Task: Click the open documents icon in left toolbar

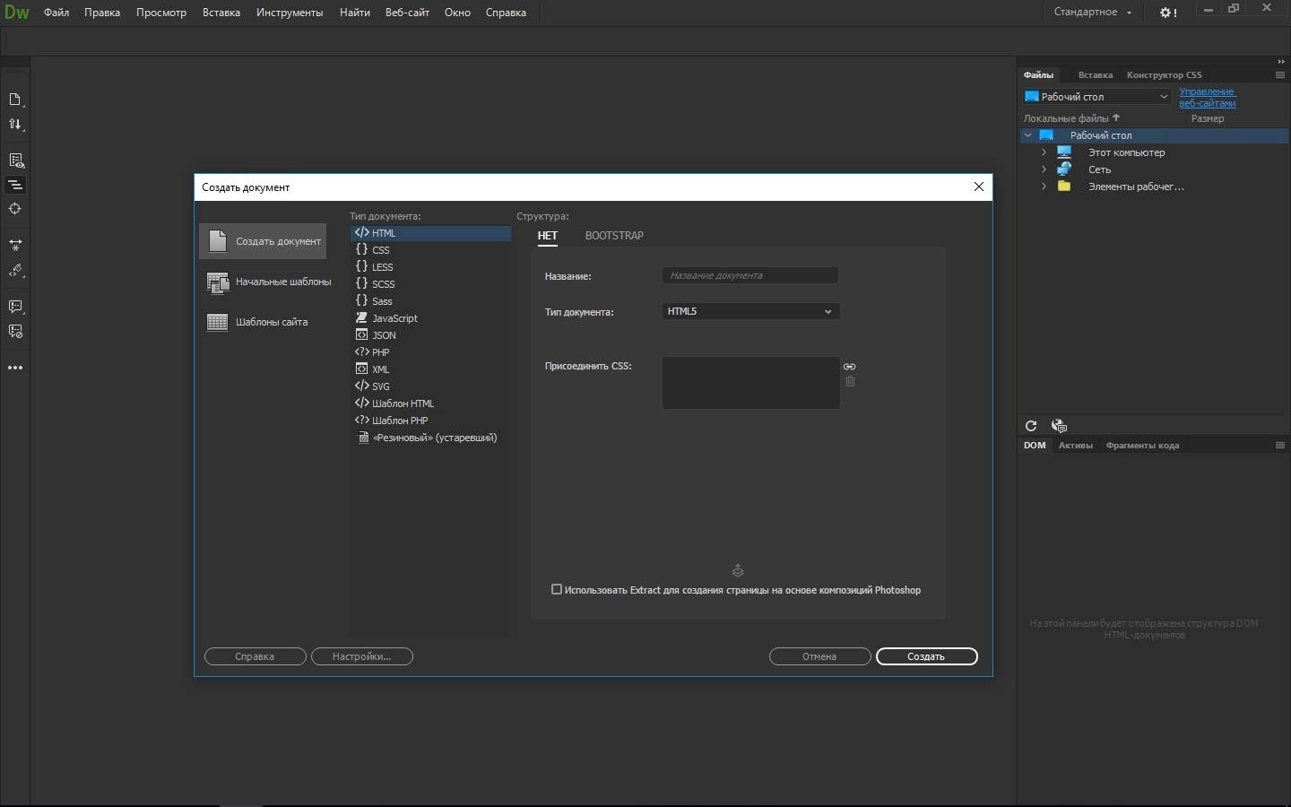Action: (15, 100)
